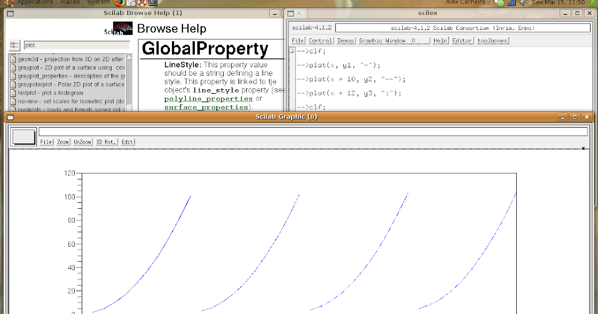This screenshot has height=314, width=598.
Task: Open the Control menu in scilex
Action: (x=320, y=40)
